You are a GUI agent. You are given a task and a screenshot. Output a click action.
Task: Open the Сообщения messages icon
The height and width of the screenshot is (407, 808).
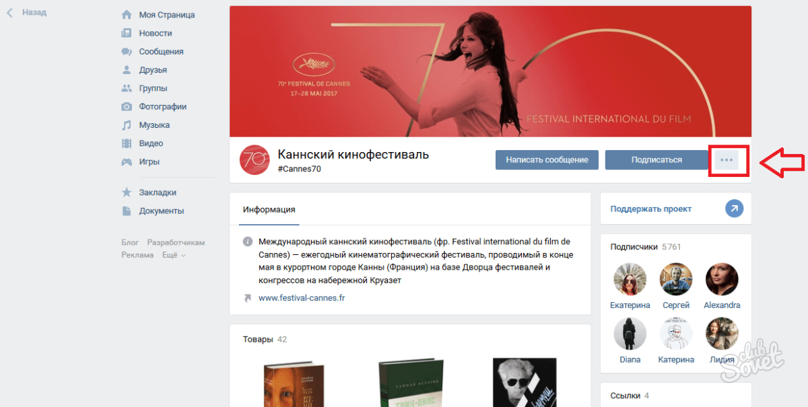pyautogui.click(x=127, y=52)
